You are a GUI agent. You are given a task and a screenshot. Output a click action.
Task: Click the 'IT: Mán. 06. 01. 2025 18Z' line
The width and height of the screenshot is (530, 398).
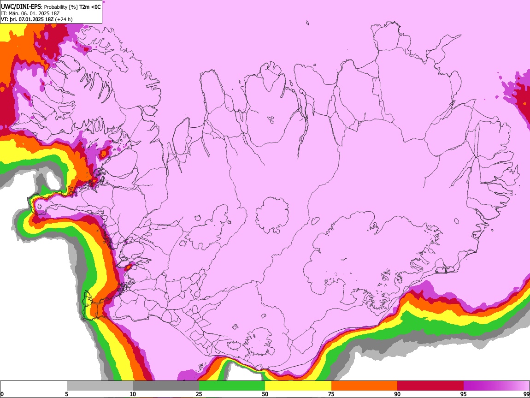[30, 13]
